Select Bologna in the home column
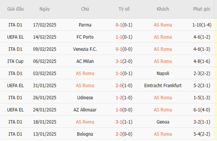 (85, 134)
